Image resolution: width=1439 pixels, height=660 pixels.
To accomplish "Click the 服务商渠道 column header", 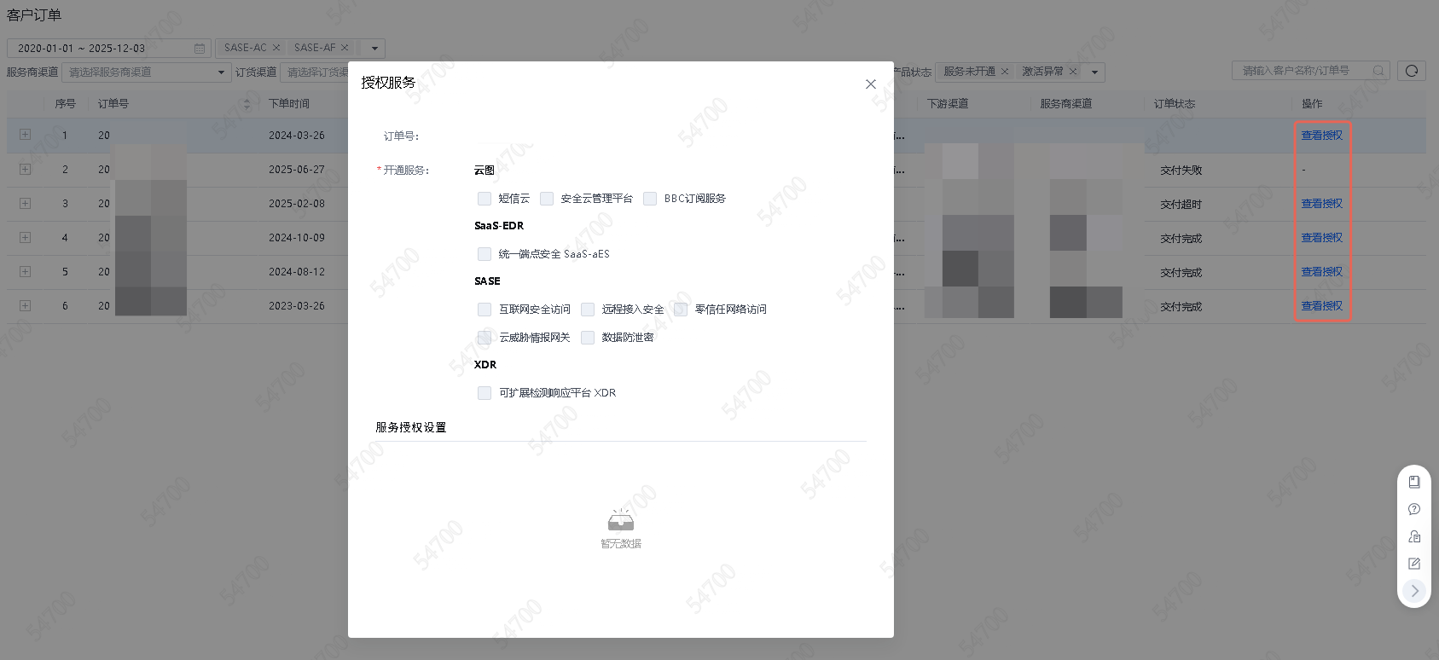I will coord(1066,104).
